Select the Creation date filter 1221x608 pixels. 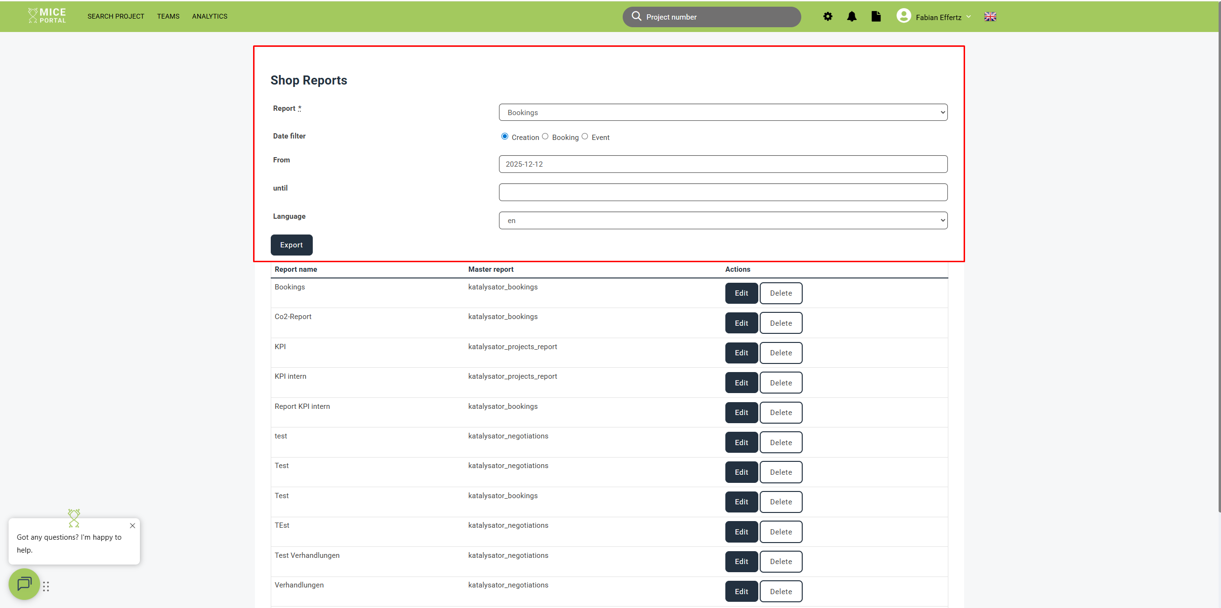505,137
